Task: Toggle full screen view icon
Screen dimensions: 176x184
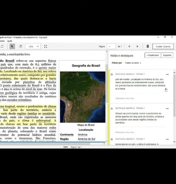Action: pyautogui.click(x=46, y=46)
